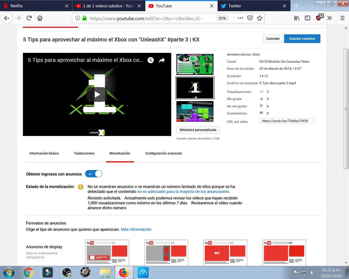Viewport: 349px width, 279px height.
Task: Click the Firefox icon in the taskbar
Action: click(124, 272)
